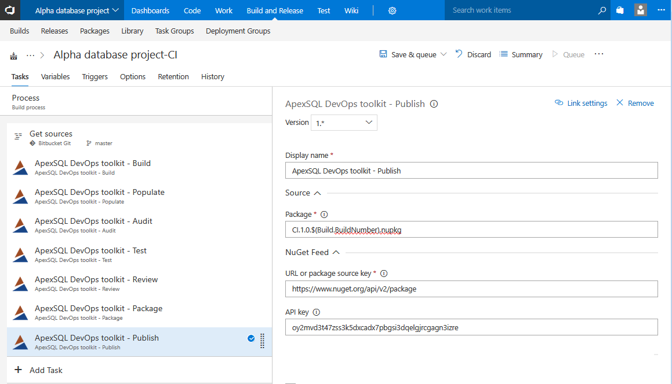Click the search magnifier icon

tap(602, 10)
